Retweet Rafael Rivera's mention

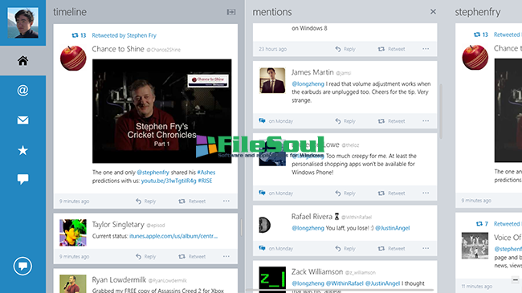(392, 248)
